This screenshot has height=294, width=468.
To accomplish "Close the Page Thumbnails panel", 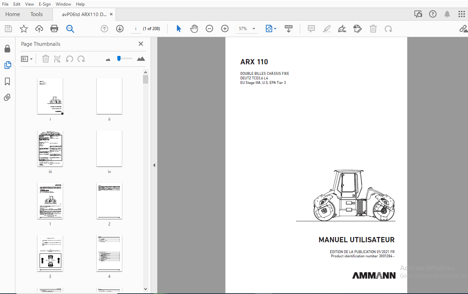I will [x=141, y=44].
